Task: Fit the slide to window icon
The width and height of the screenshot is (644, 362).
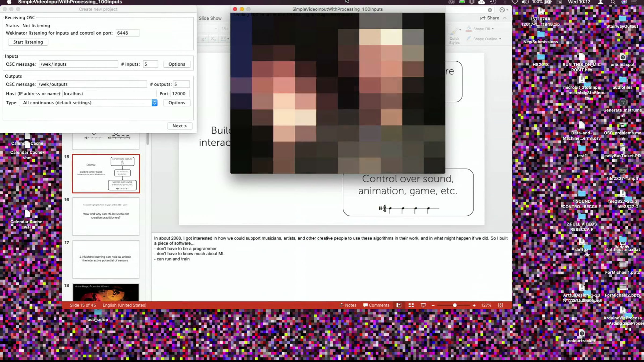Action: tap(500, 305)
